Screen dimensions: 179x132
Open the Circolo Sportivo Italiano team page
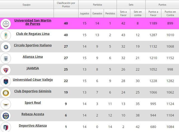pos(33,45)
